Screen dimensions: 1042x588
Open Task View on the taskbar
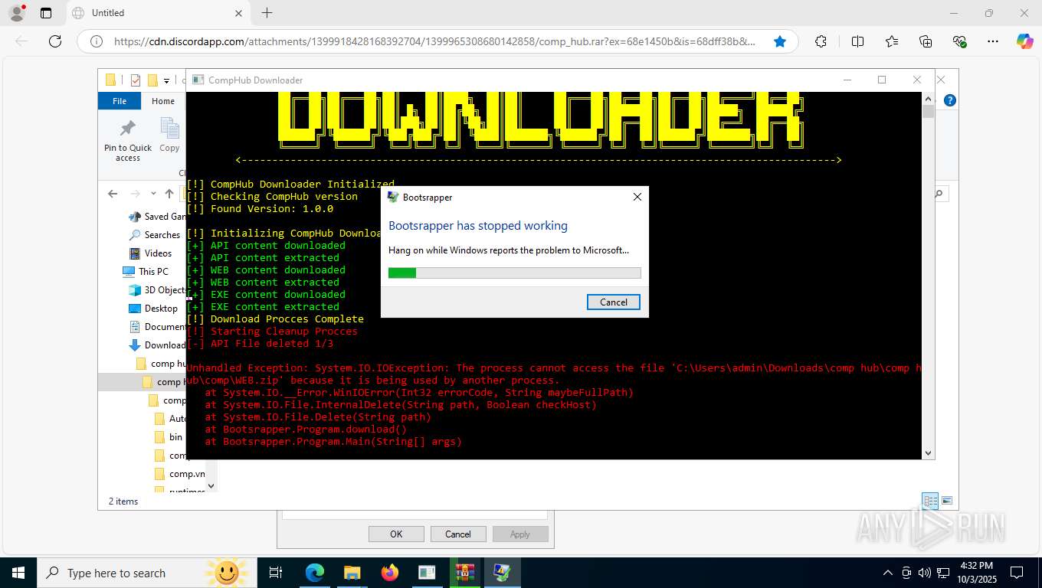click(276, 573)
